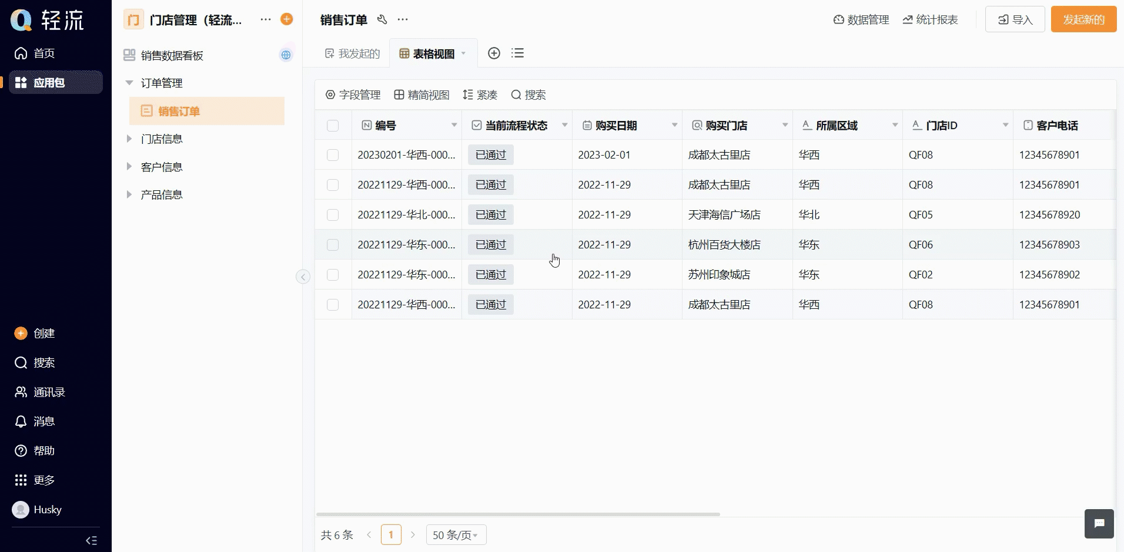This screenshot has width=1124, height=552.
Task: Click the 轻流 logo icon
Action: coord(21,20)
